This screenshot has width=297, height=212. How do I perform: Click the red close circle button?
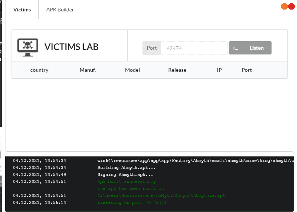(x=291, y=6)
